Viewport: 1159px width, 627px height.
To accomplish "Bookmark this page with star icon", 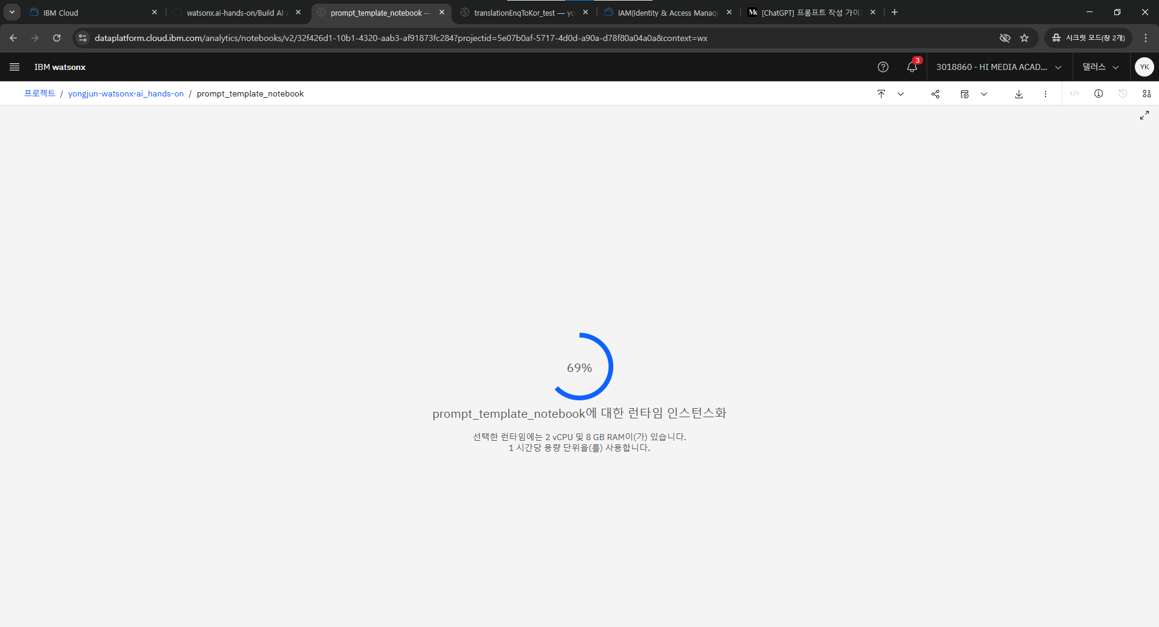I will click(1024, 38).
